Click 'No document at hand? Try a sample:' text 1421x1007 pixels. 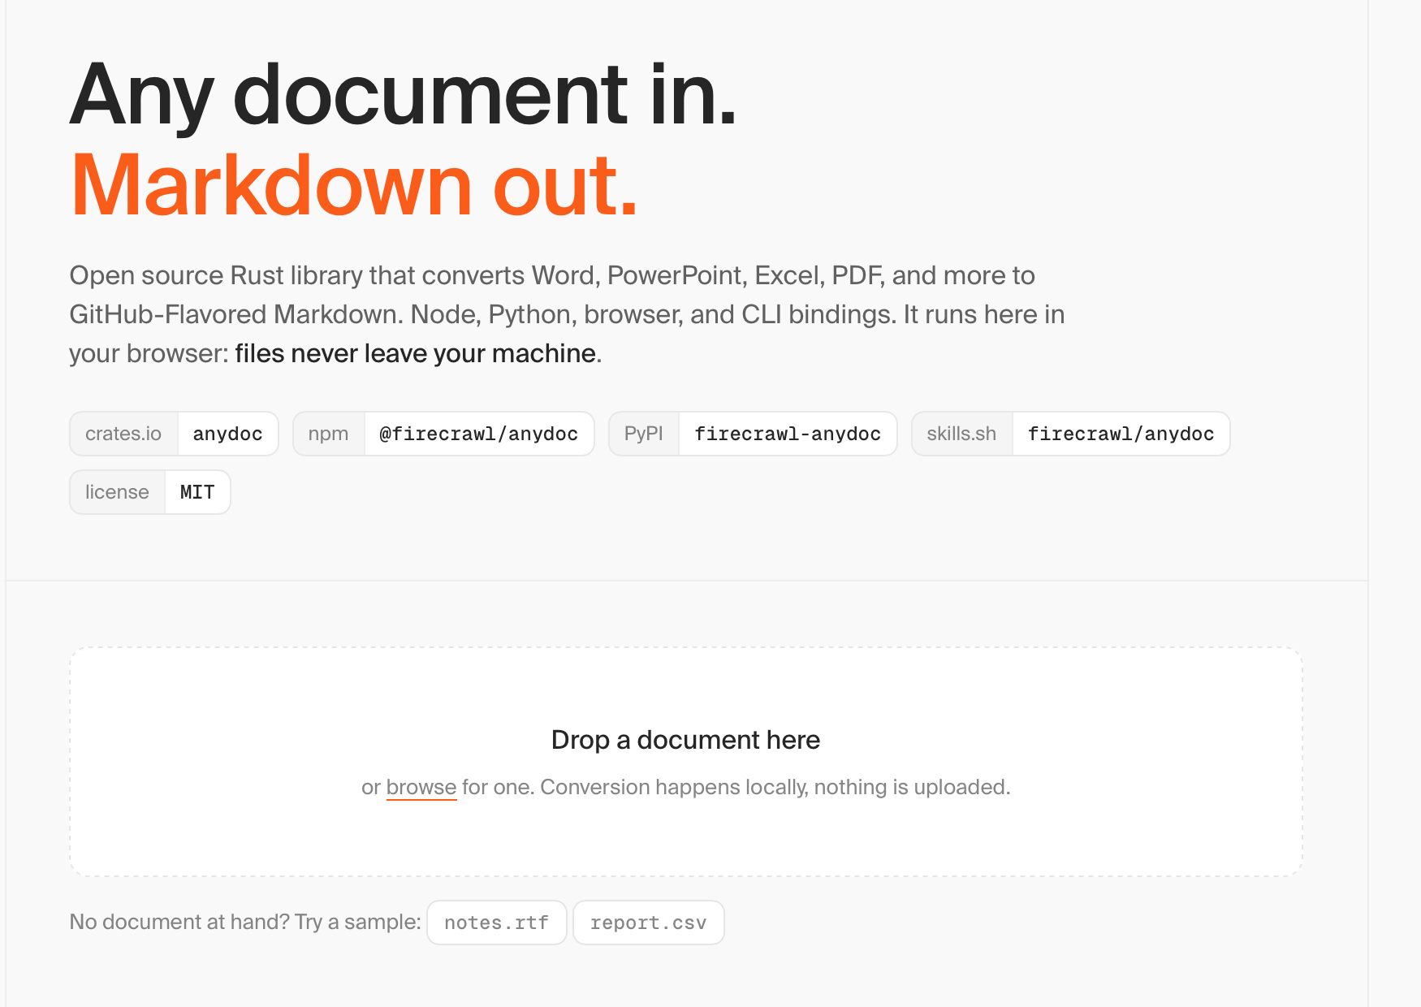pyautogui.click(x=245, y=922)
